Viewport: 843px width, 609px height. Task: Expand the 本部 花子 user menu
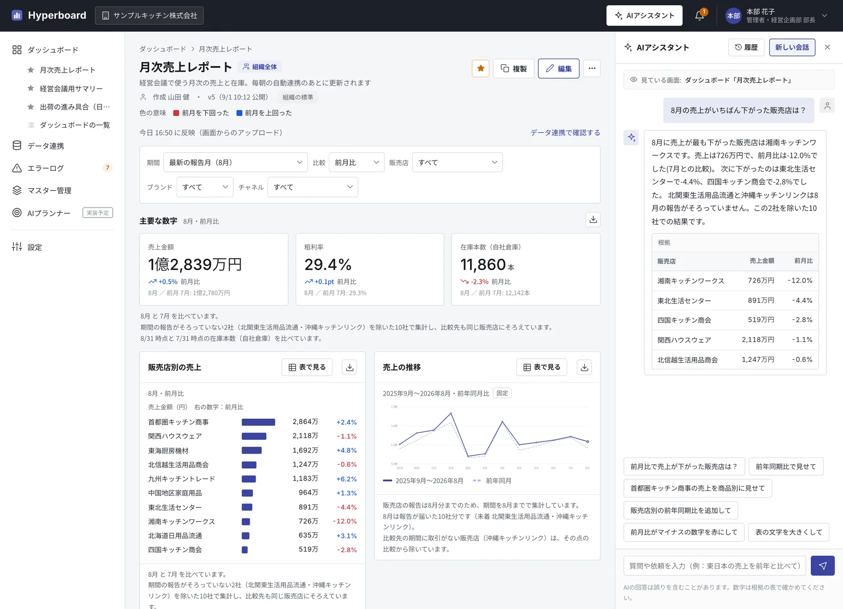[x=777, y=15]
